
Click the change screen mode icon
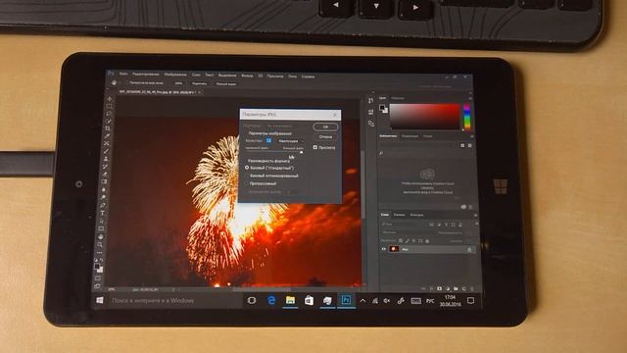click(x=98, y=285)
